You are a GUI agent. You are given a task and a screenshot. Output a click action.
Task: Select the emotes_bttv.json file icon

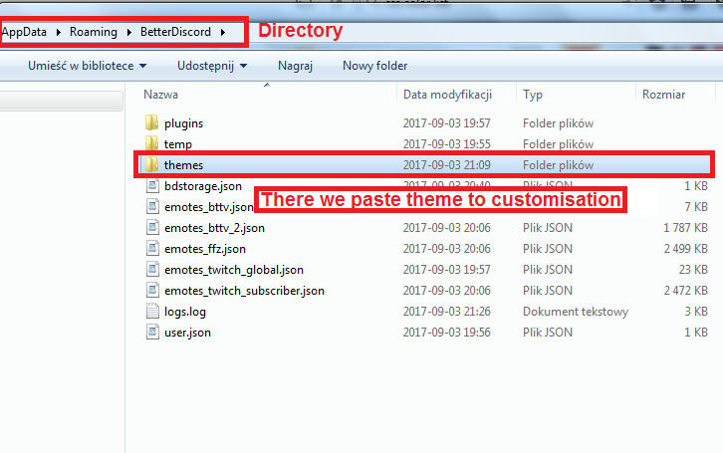click(x=152, y=206)
